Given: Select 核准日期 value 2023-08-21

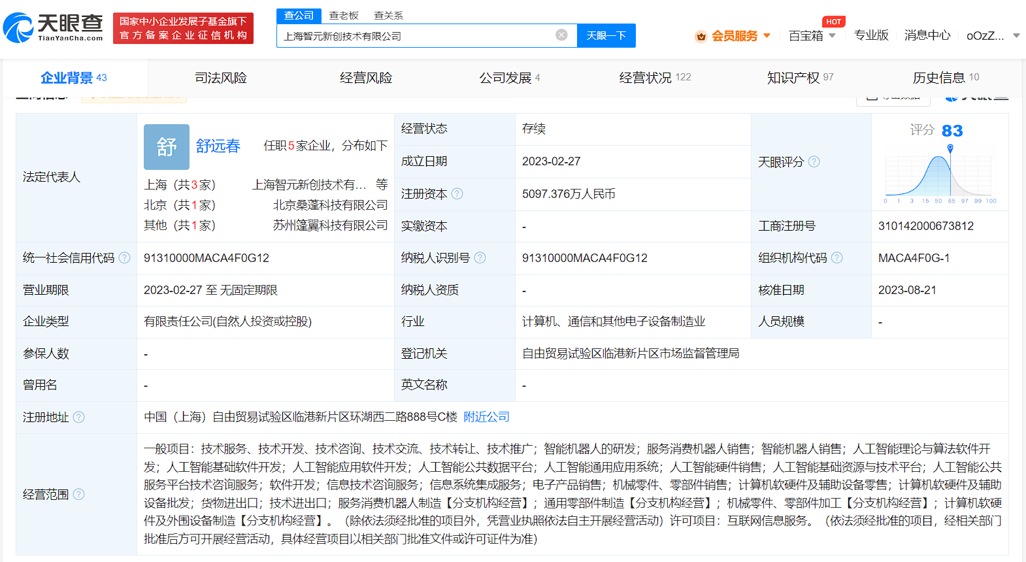Looking at the screenshot, I should pyautogui.click(x=907, y=290).
